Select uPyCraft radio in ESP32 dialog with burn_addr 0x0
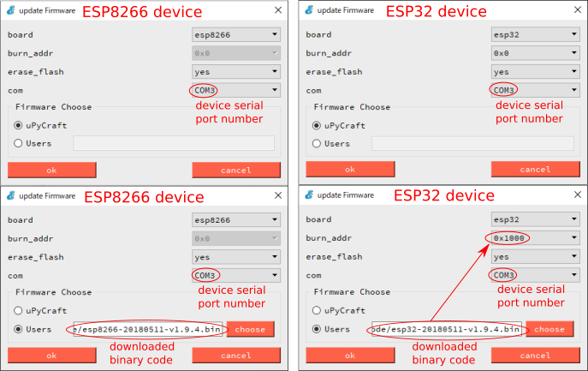Image resolution: width=588 pixels, height=371 pixels. click(317, 125)
